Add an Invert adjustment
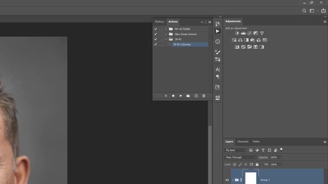This screenshot has width=328, height=184. (x=237, y=47)
